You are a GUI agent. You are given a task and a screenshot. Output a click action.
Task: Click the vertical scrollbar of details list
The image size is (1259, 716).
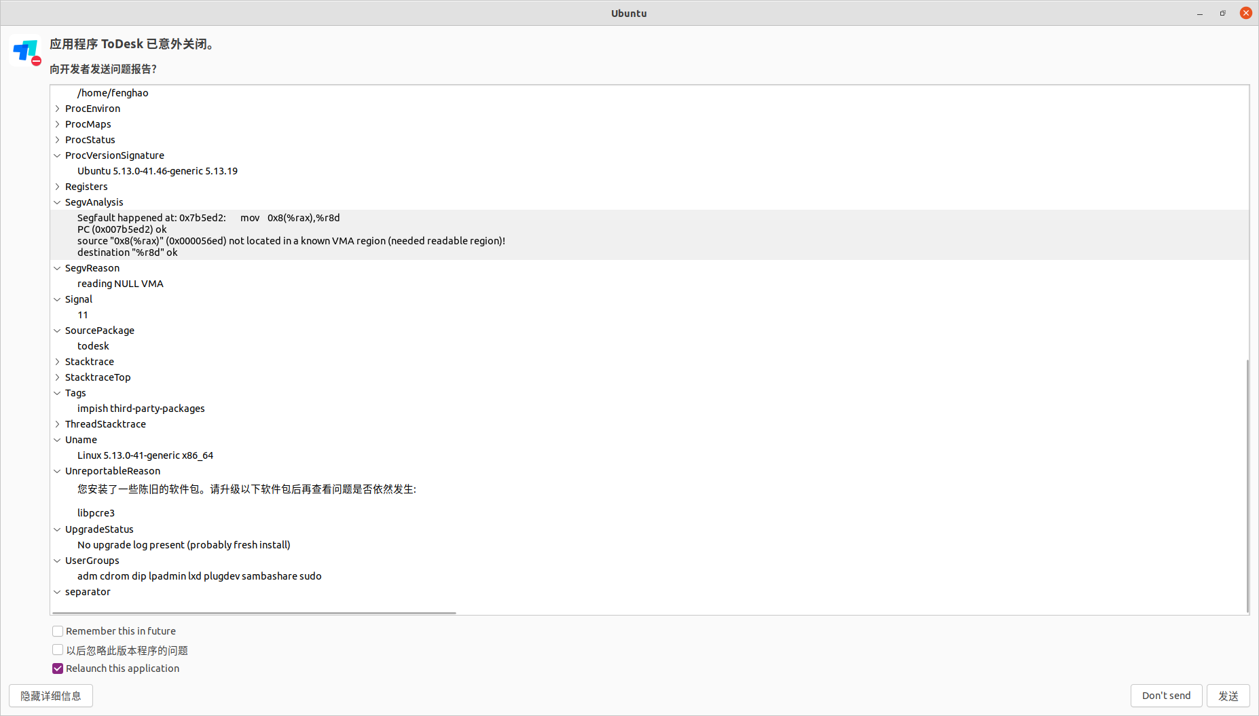1247,486
